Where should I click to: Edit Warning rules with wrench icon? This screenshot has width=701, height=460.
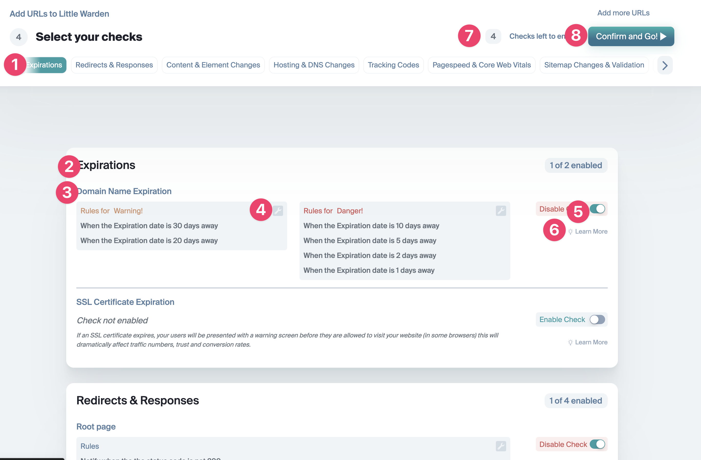pyautogui.click(x=278, y=211)
